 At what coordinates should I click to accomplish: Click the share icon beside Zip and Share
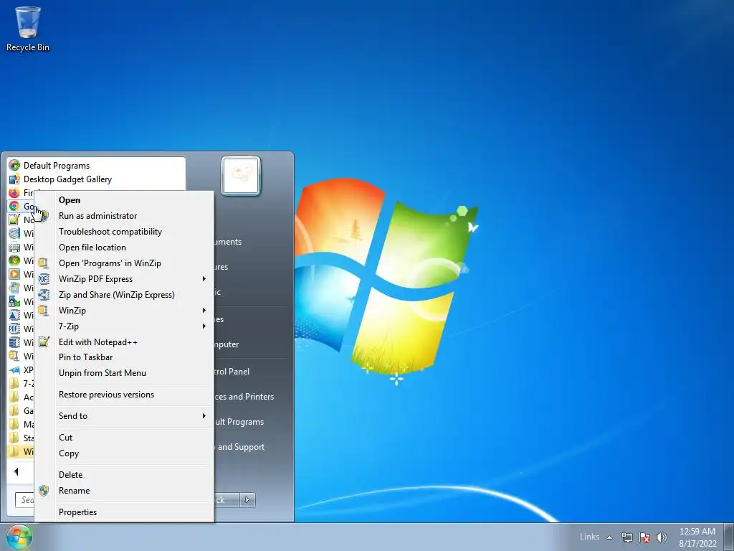point(44,295)
